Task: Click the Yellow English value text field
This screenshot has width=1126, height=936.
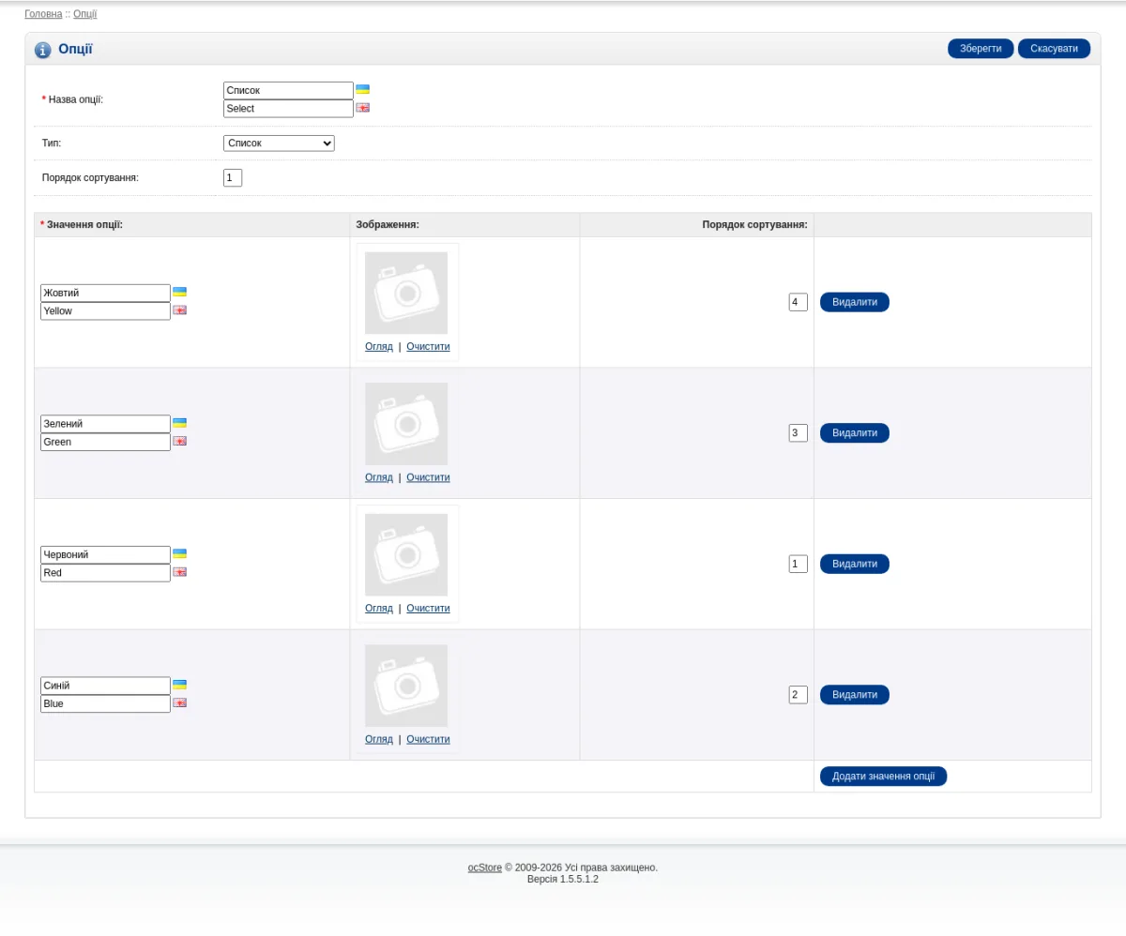Action: (105, 311)
